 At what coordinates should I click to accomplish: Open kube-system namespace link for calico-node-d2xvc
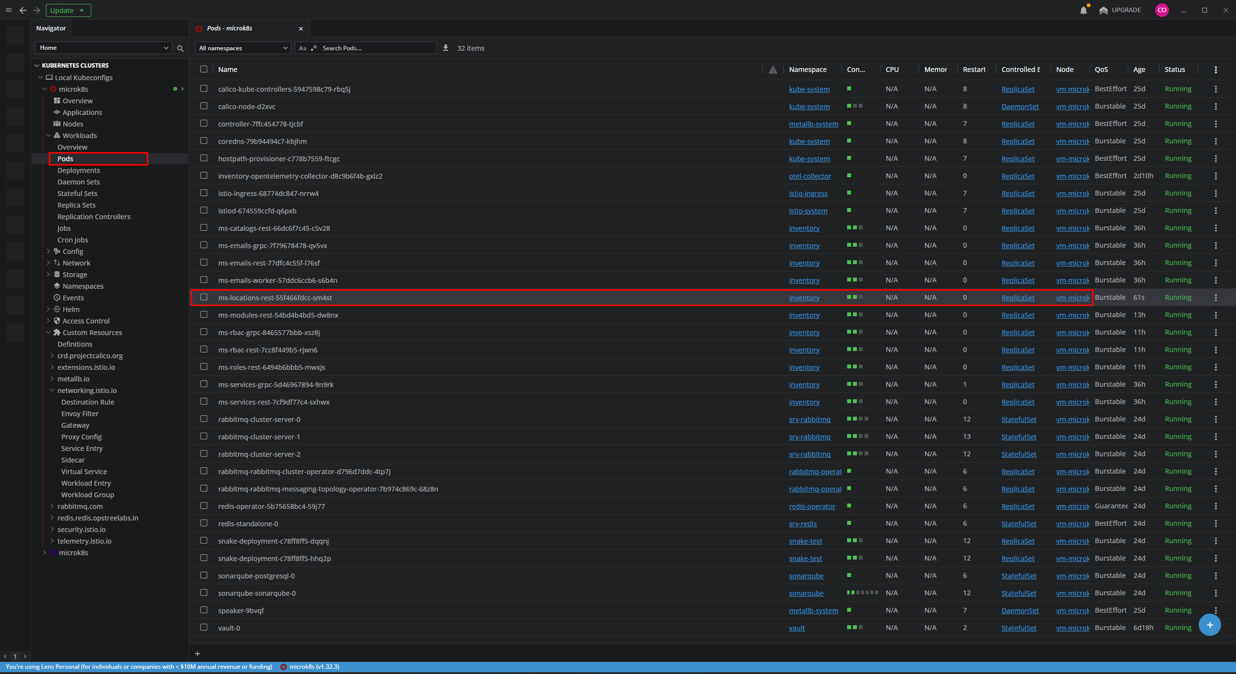pos(809,107)
